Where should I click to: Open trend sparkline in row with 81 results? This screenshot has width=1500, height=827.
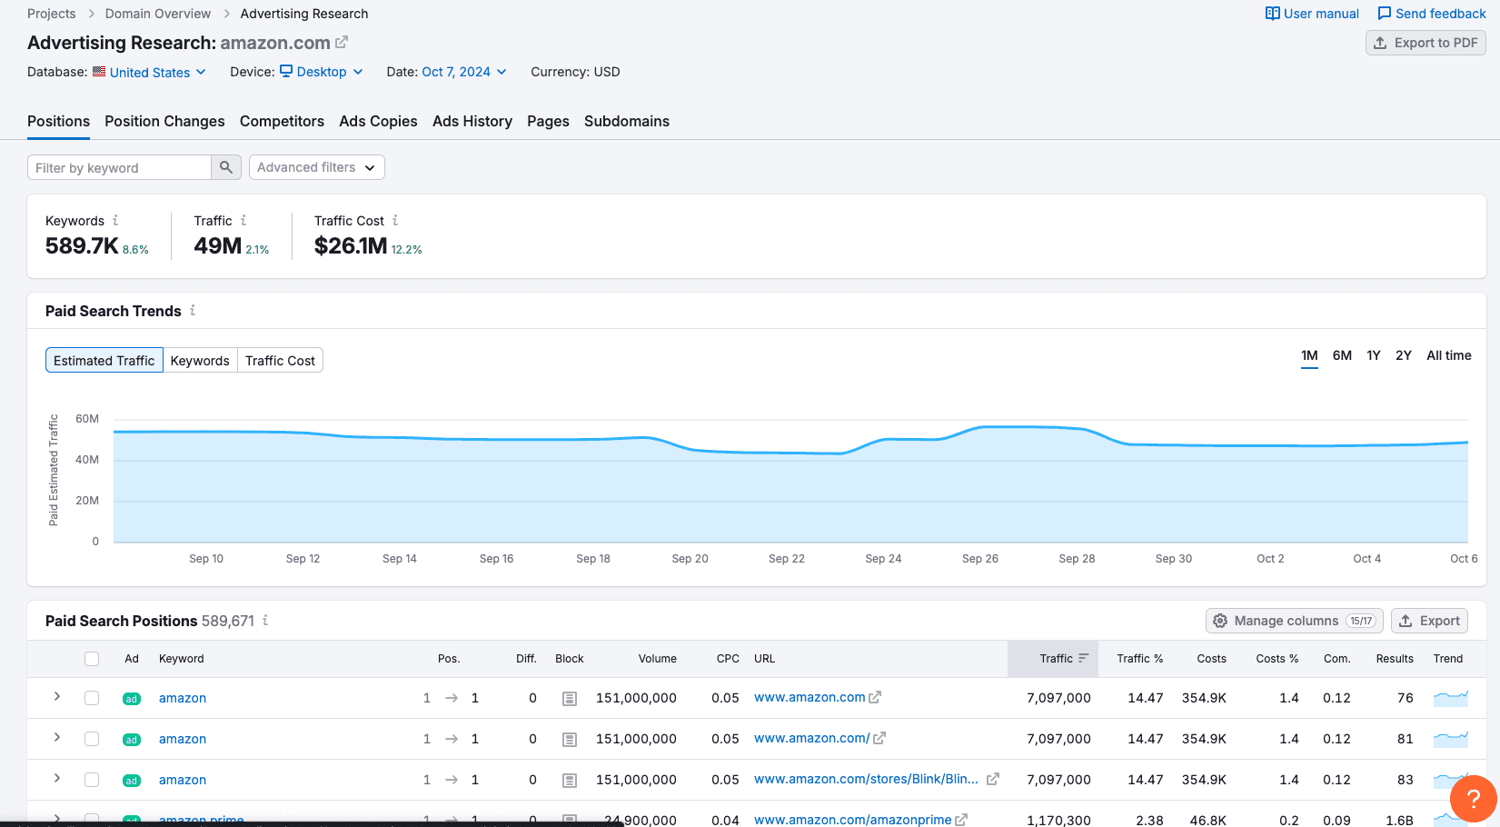tap(1450, 739)
